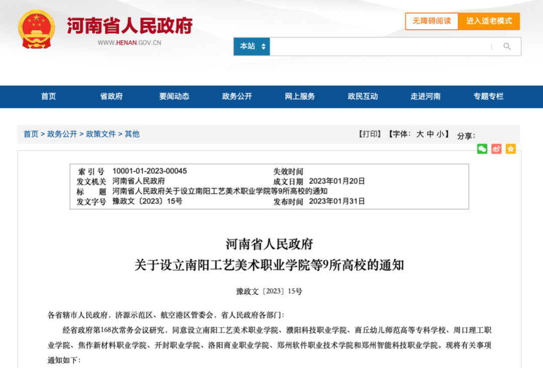Enable 无障碍阅读 accessibility reading mode
This screenshot has height=368, width=543.
tap(431, 21)
